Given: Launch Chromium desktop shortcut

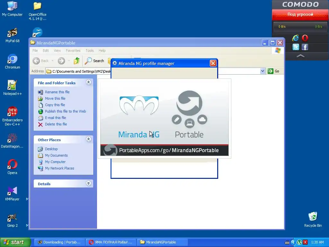Looking at the screenshot, I should (12, 62).
